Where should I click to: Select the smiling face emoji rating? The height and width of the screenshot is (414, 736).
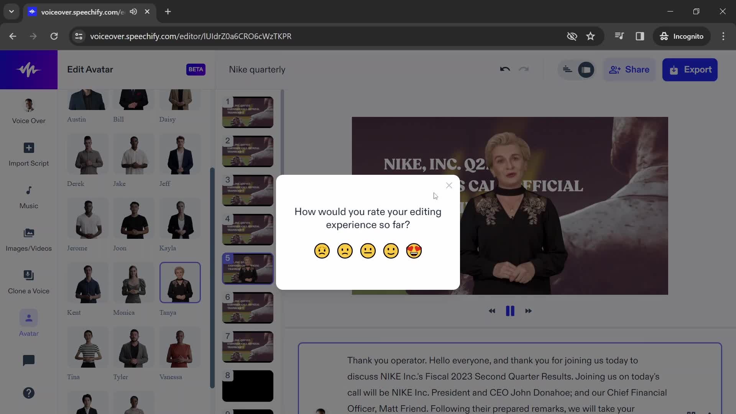pyautogui.click(x=391, y=251)
